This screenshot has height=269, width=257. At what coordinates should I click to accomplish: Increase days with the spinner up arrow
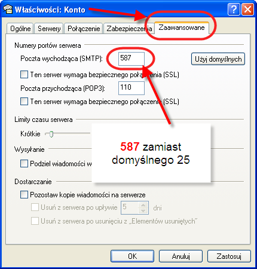point(143,205)
